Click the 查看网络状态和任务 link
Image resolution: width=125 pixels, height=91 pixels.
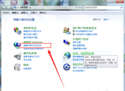[32, 45]
